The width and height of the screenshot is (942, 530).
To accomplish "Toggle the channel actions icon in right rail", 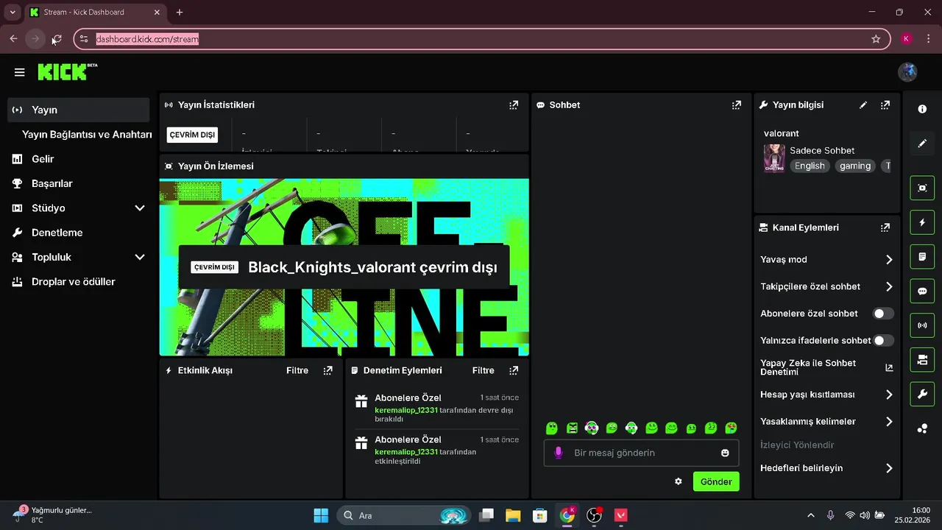I will click(922, 360).
